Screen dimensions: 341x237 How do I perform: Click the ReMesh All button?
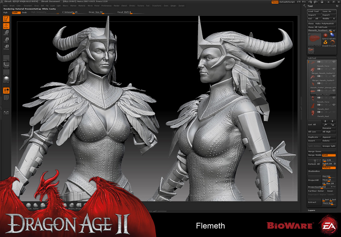click(x=314, y=164)
